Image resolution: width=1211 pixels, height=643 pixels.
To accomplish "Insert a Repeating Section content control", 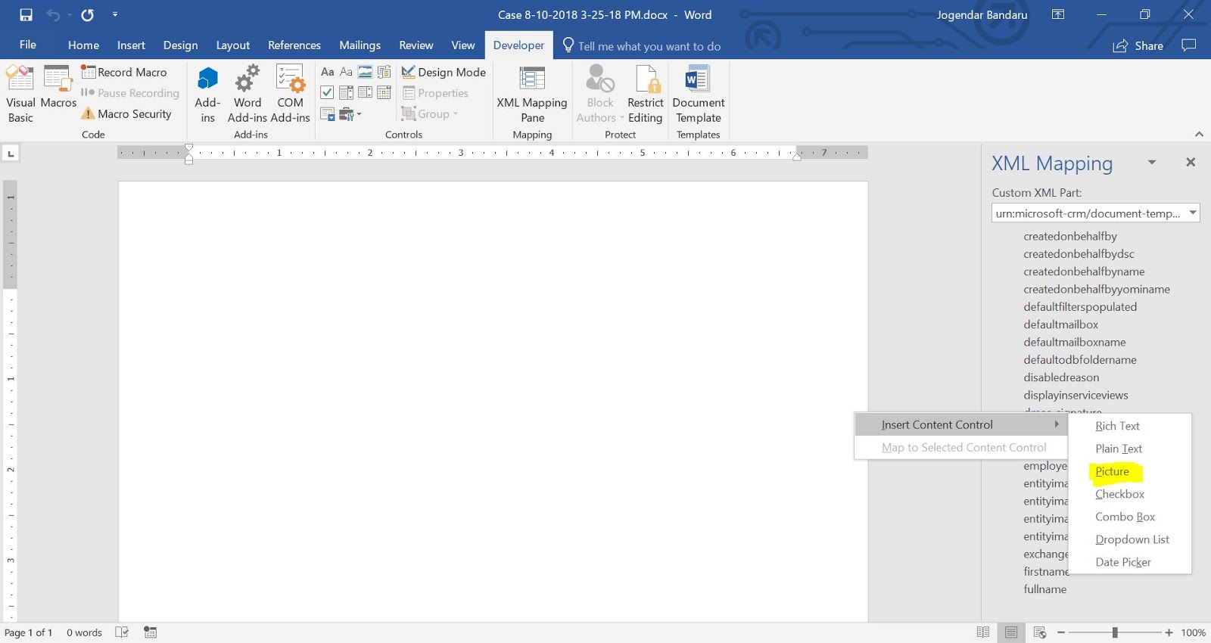I will (327, 113).
